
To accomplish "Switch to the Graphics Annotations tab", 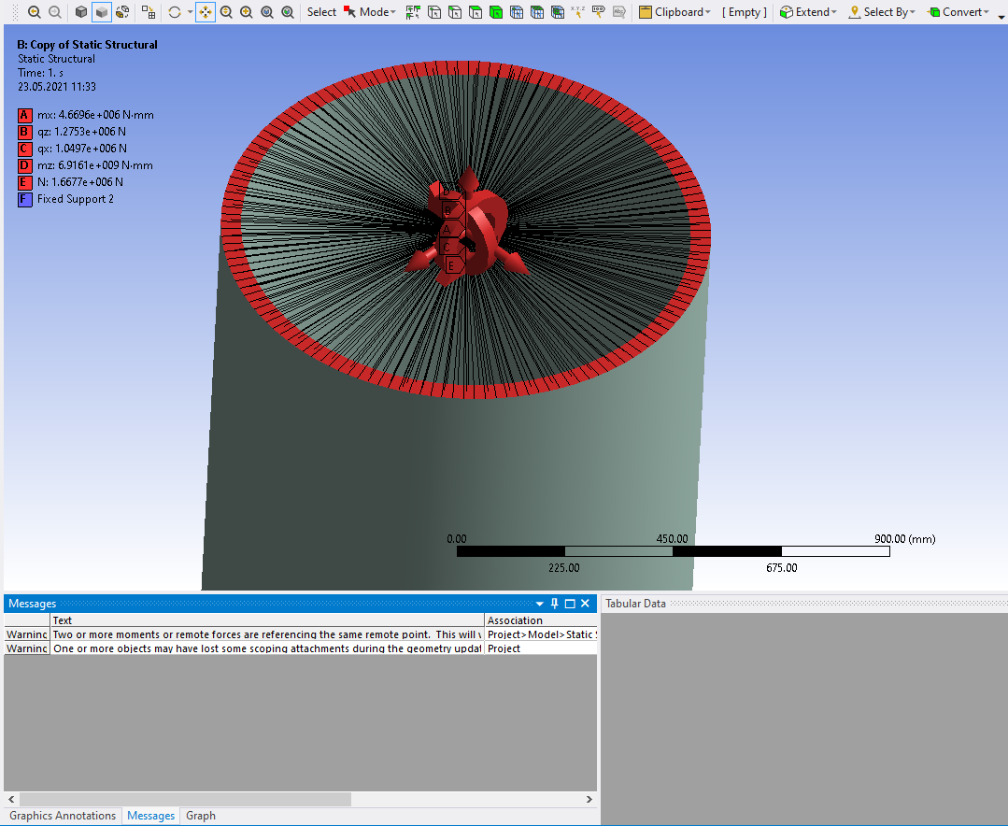I will 63,816.
